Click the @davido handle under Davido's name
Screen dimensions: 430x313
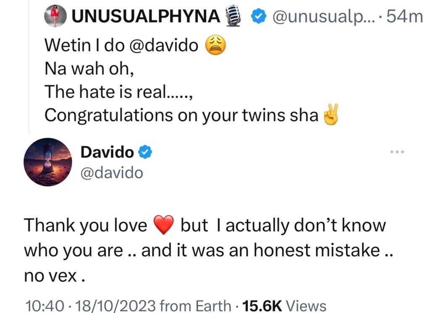[112, 172]
